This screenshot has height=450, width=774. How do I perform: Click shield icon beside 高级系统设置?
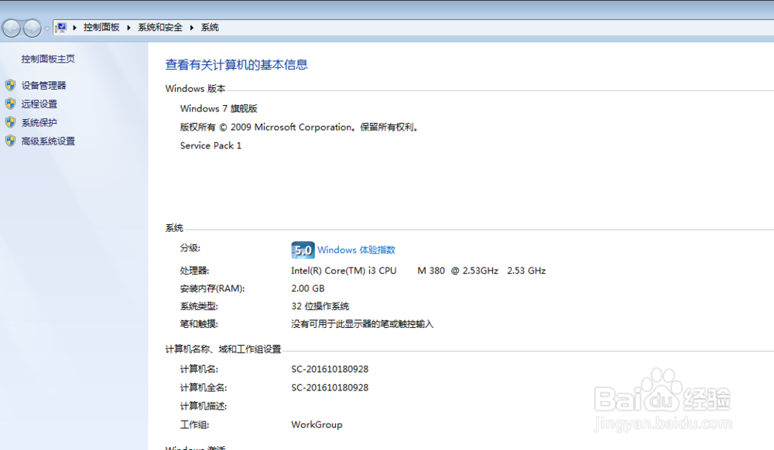[x=10, y=141]
